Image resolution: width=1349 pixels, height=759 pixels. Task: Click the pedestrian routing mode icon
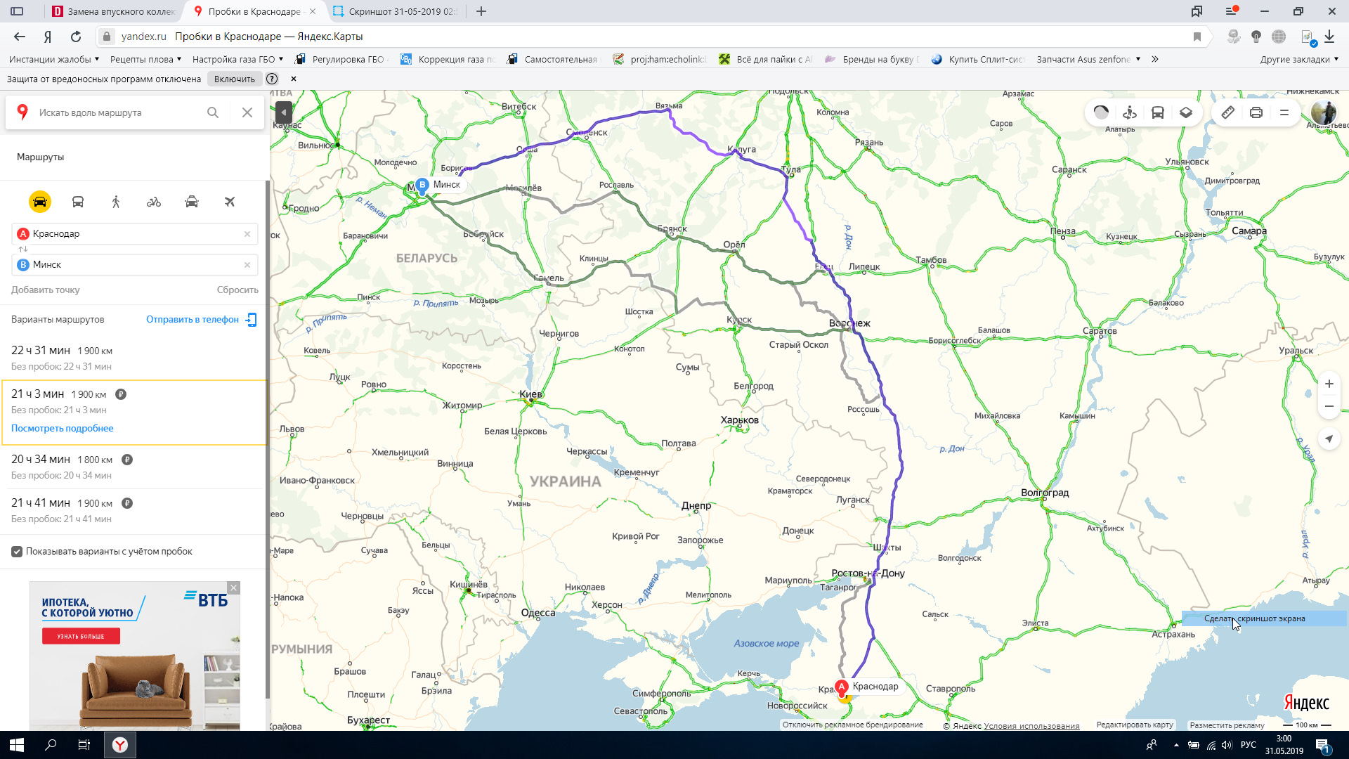pyautogui.click(x=115, y=201)
